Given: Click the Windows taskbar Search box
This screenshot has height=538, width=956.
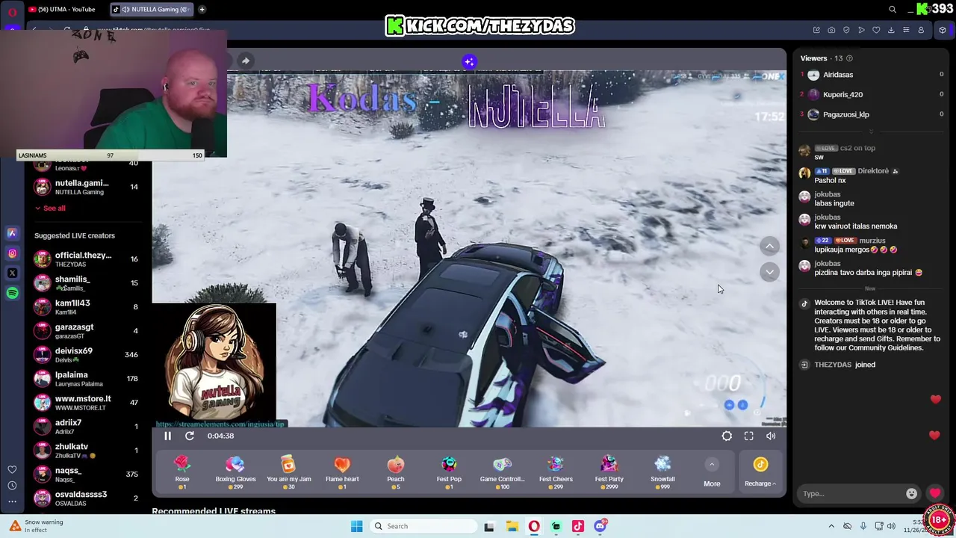Looking at the screenshot, I should point(424,526).
